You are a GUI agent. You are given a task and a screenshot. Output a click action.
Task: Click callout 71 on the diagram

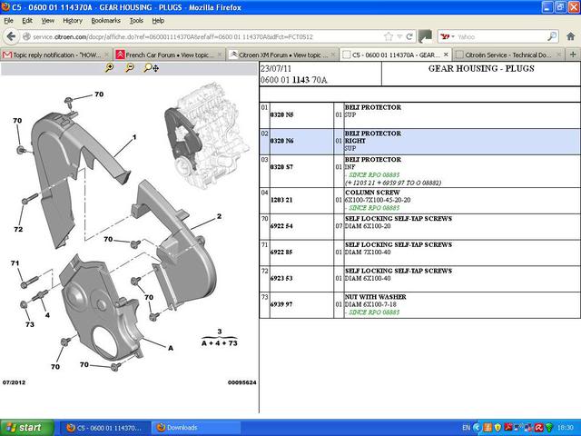(x=15, y=263)
